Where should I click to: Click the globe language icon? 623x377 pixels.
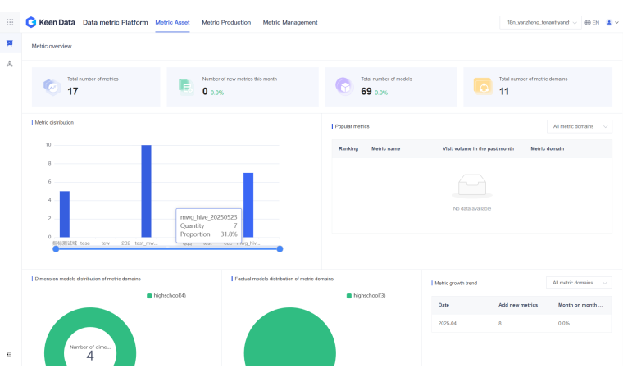[x=588, y=22]
